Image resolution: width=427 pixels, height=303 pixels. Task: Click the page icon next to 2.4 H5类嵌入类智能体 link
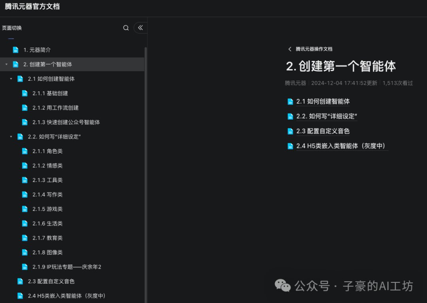(x=290, y=146)
